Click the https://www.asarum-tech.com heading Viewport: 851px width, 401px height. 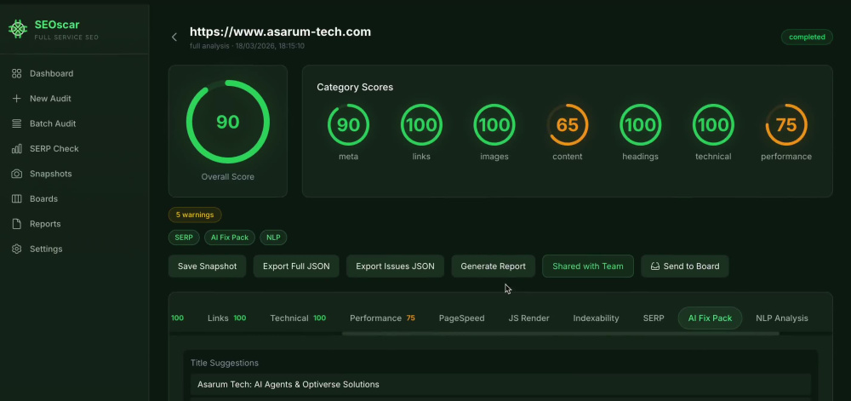pyautogui.click(x=281, y=32)
